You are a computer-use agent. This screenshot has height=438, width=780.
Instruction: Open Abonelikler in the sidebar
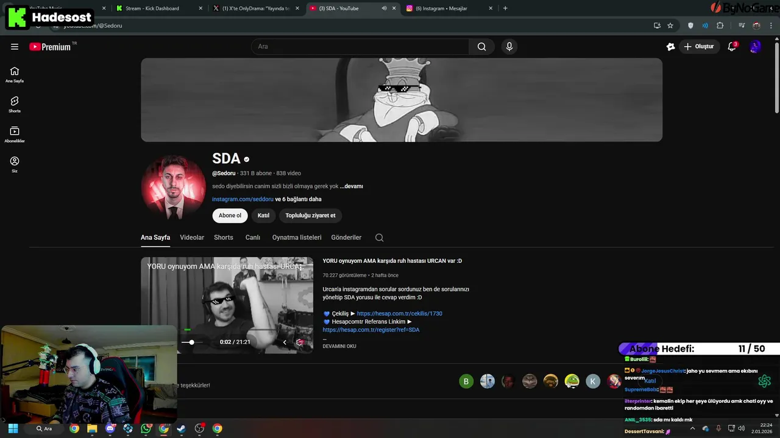click(15, 134)
